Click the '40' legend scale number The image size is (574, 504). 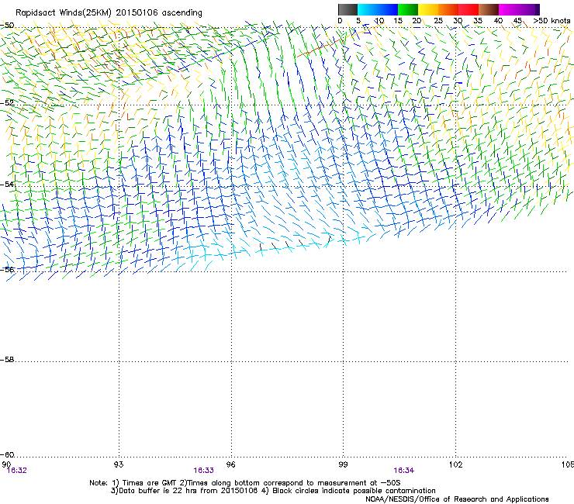(498, 21)
